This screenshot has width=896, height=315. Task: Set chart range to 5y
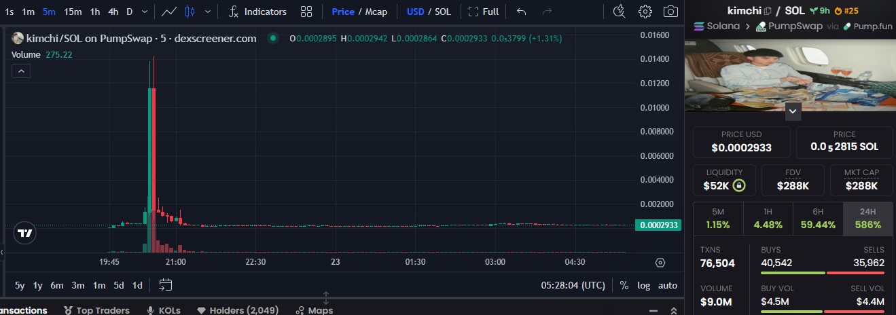point(20,285)
